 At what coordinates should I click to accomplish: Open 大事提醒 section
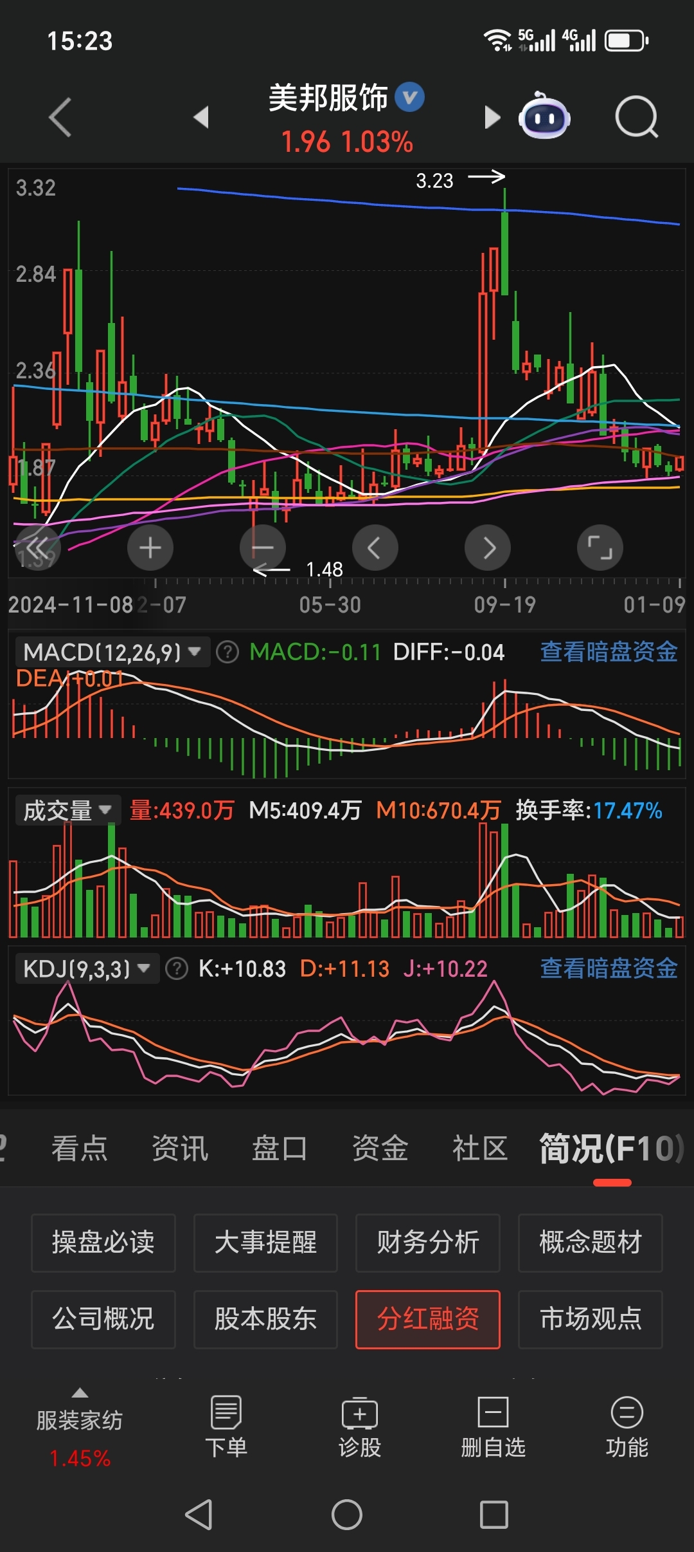click(265, 1243)
